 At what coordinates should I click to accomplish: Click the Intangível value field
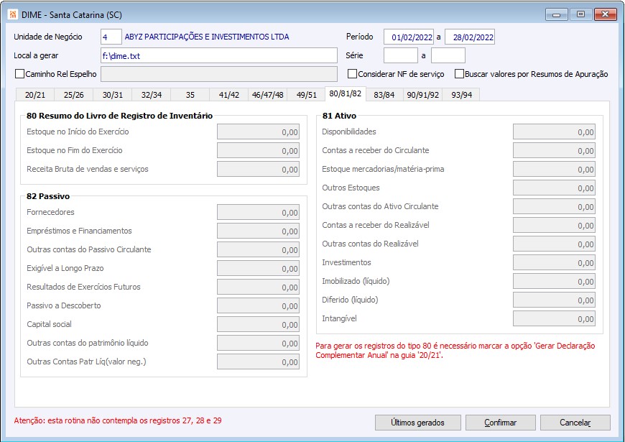coord(554,318)
